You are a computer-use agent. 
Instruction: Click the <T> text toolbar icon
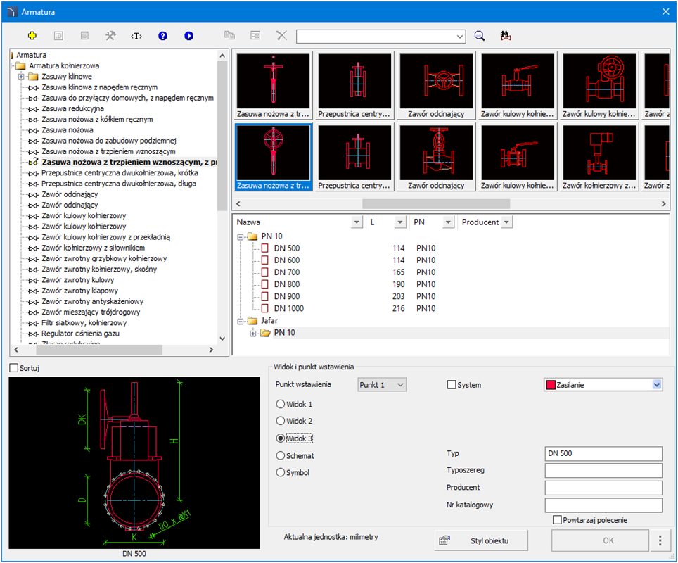pos(136,35)
